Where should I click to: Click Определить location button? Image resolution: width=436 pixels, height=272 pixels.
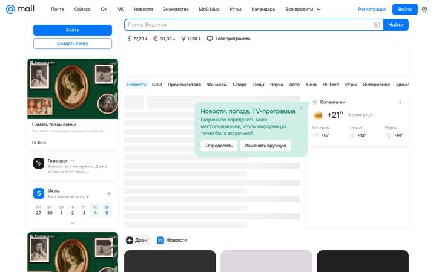click(219, 146)
